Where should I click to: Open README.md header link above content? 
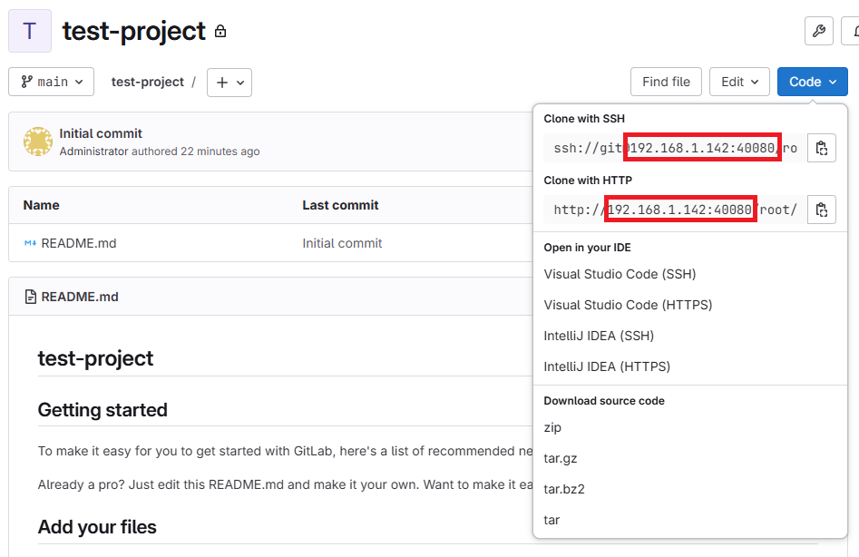(x=80, y=297)
